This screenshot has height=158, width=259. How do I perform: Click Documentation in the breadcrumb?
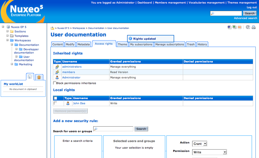click(x=96, y=28)
